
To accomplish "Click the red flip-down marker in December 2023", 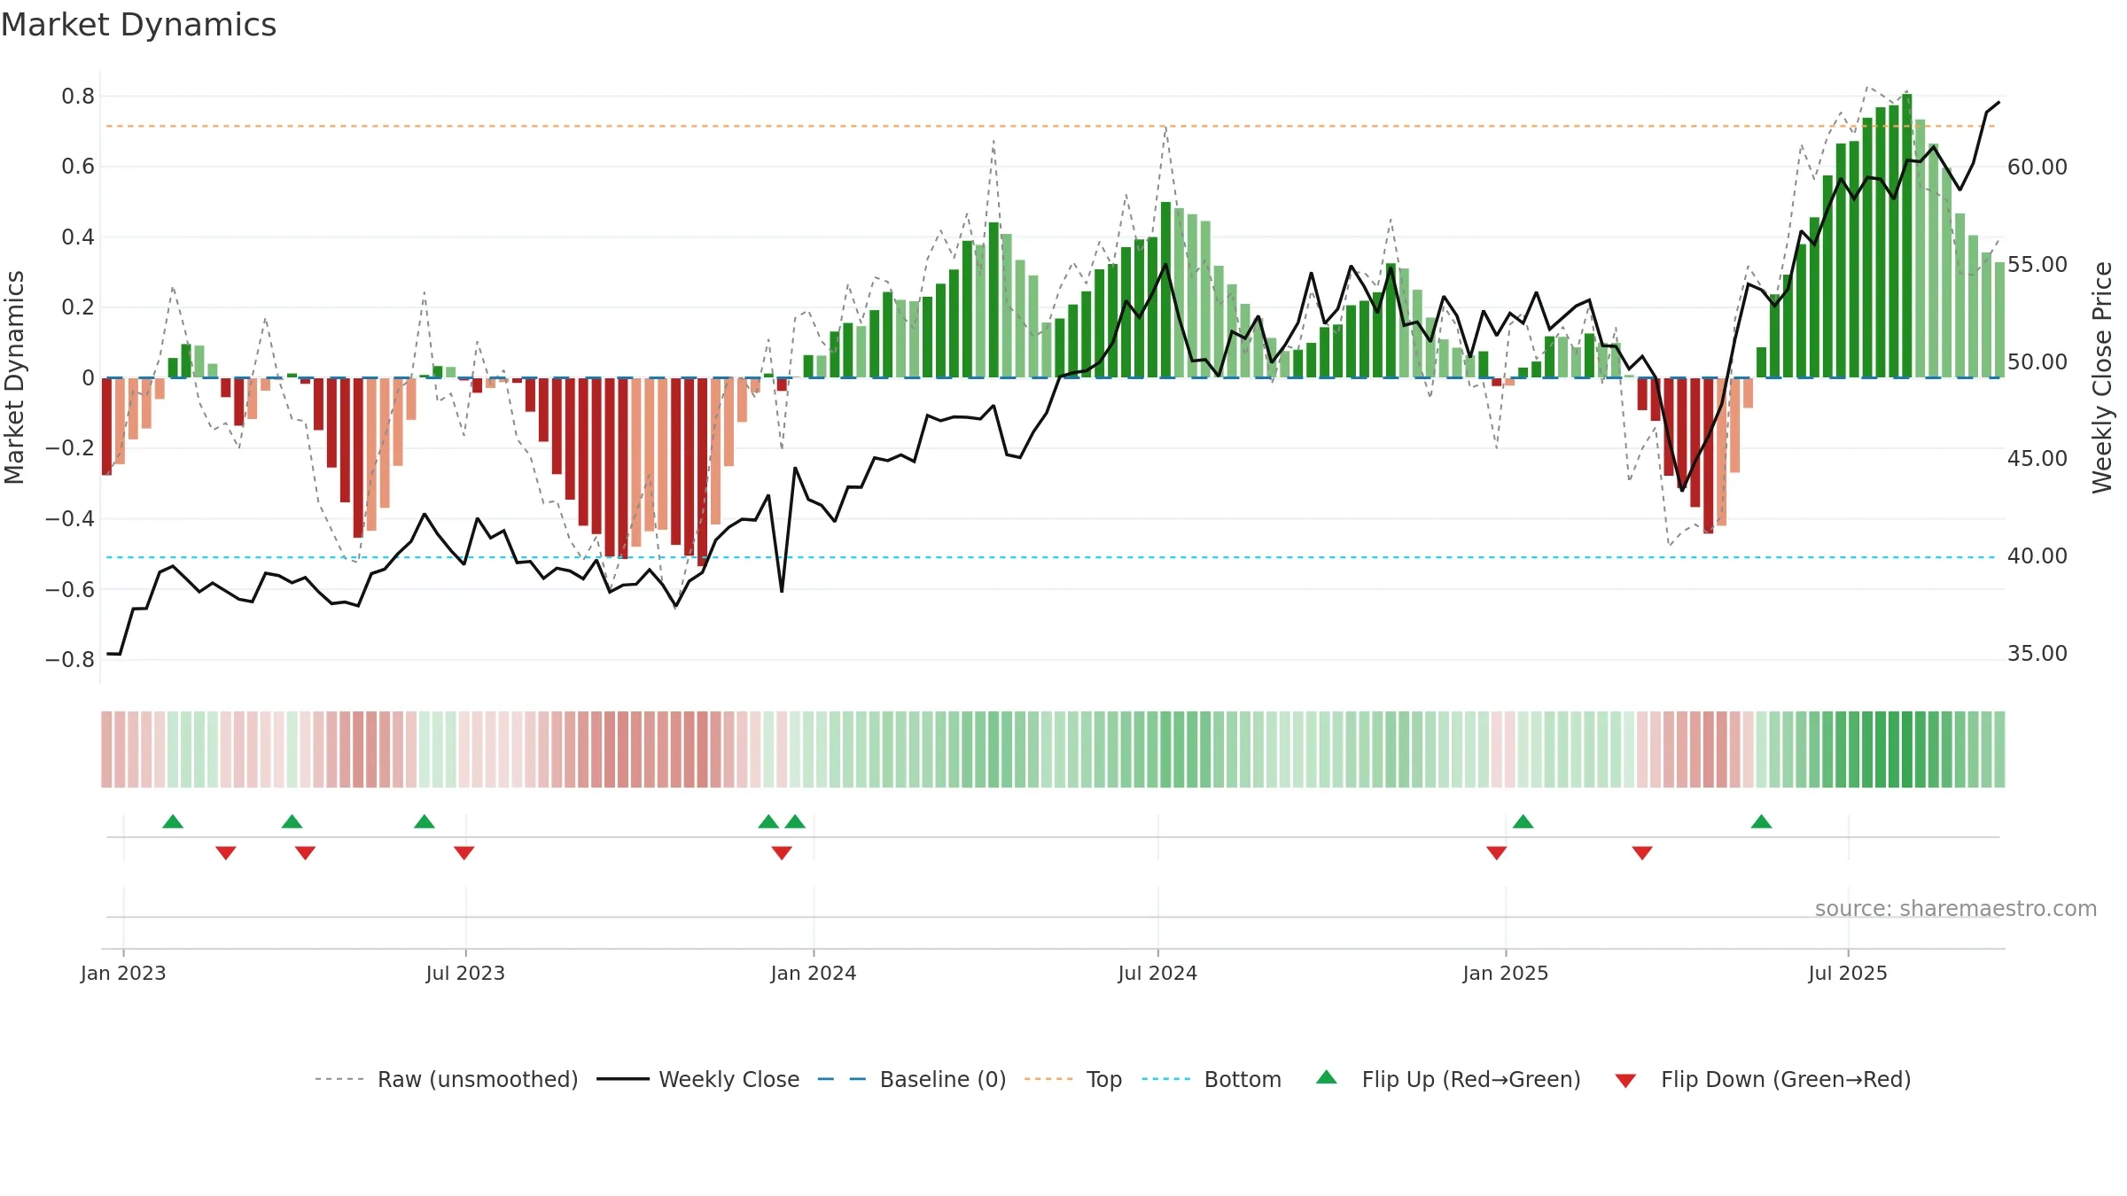I will coord(782,853).
